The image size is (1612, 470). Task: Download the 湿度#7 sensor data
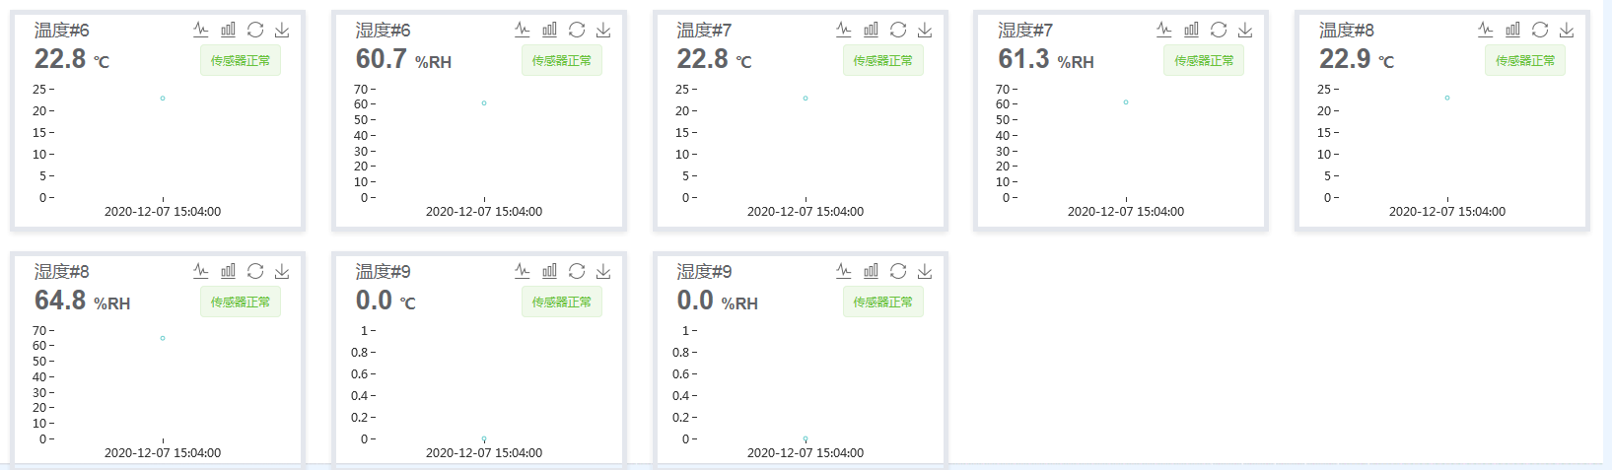1245,30
